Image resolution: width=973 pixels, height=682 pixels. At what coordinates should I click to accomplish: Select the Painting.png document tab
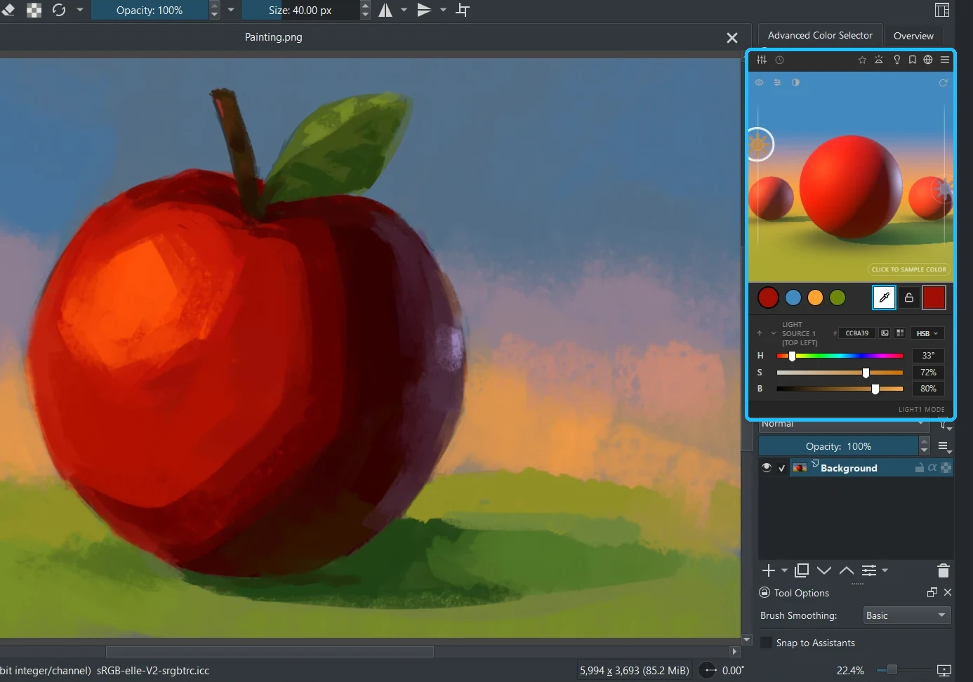(x=274, y=37)
